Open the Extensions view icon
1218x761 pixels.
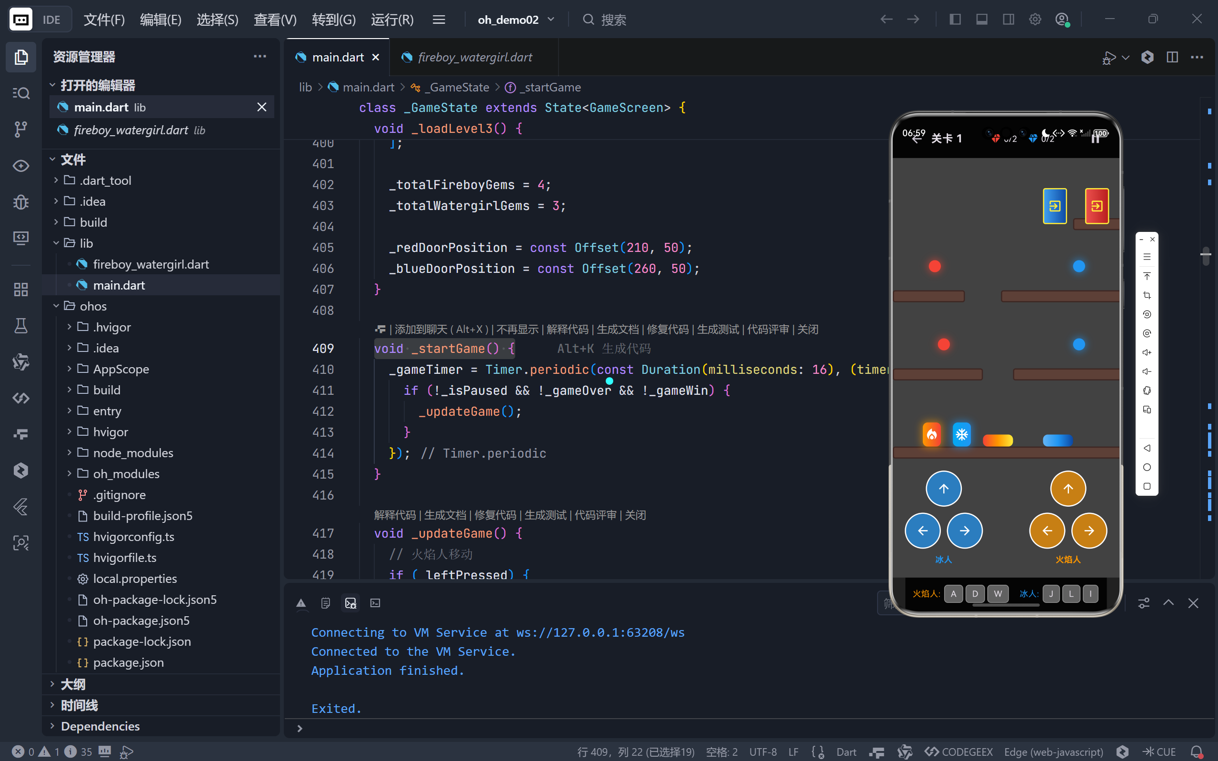click(x=20, y=290)
